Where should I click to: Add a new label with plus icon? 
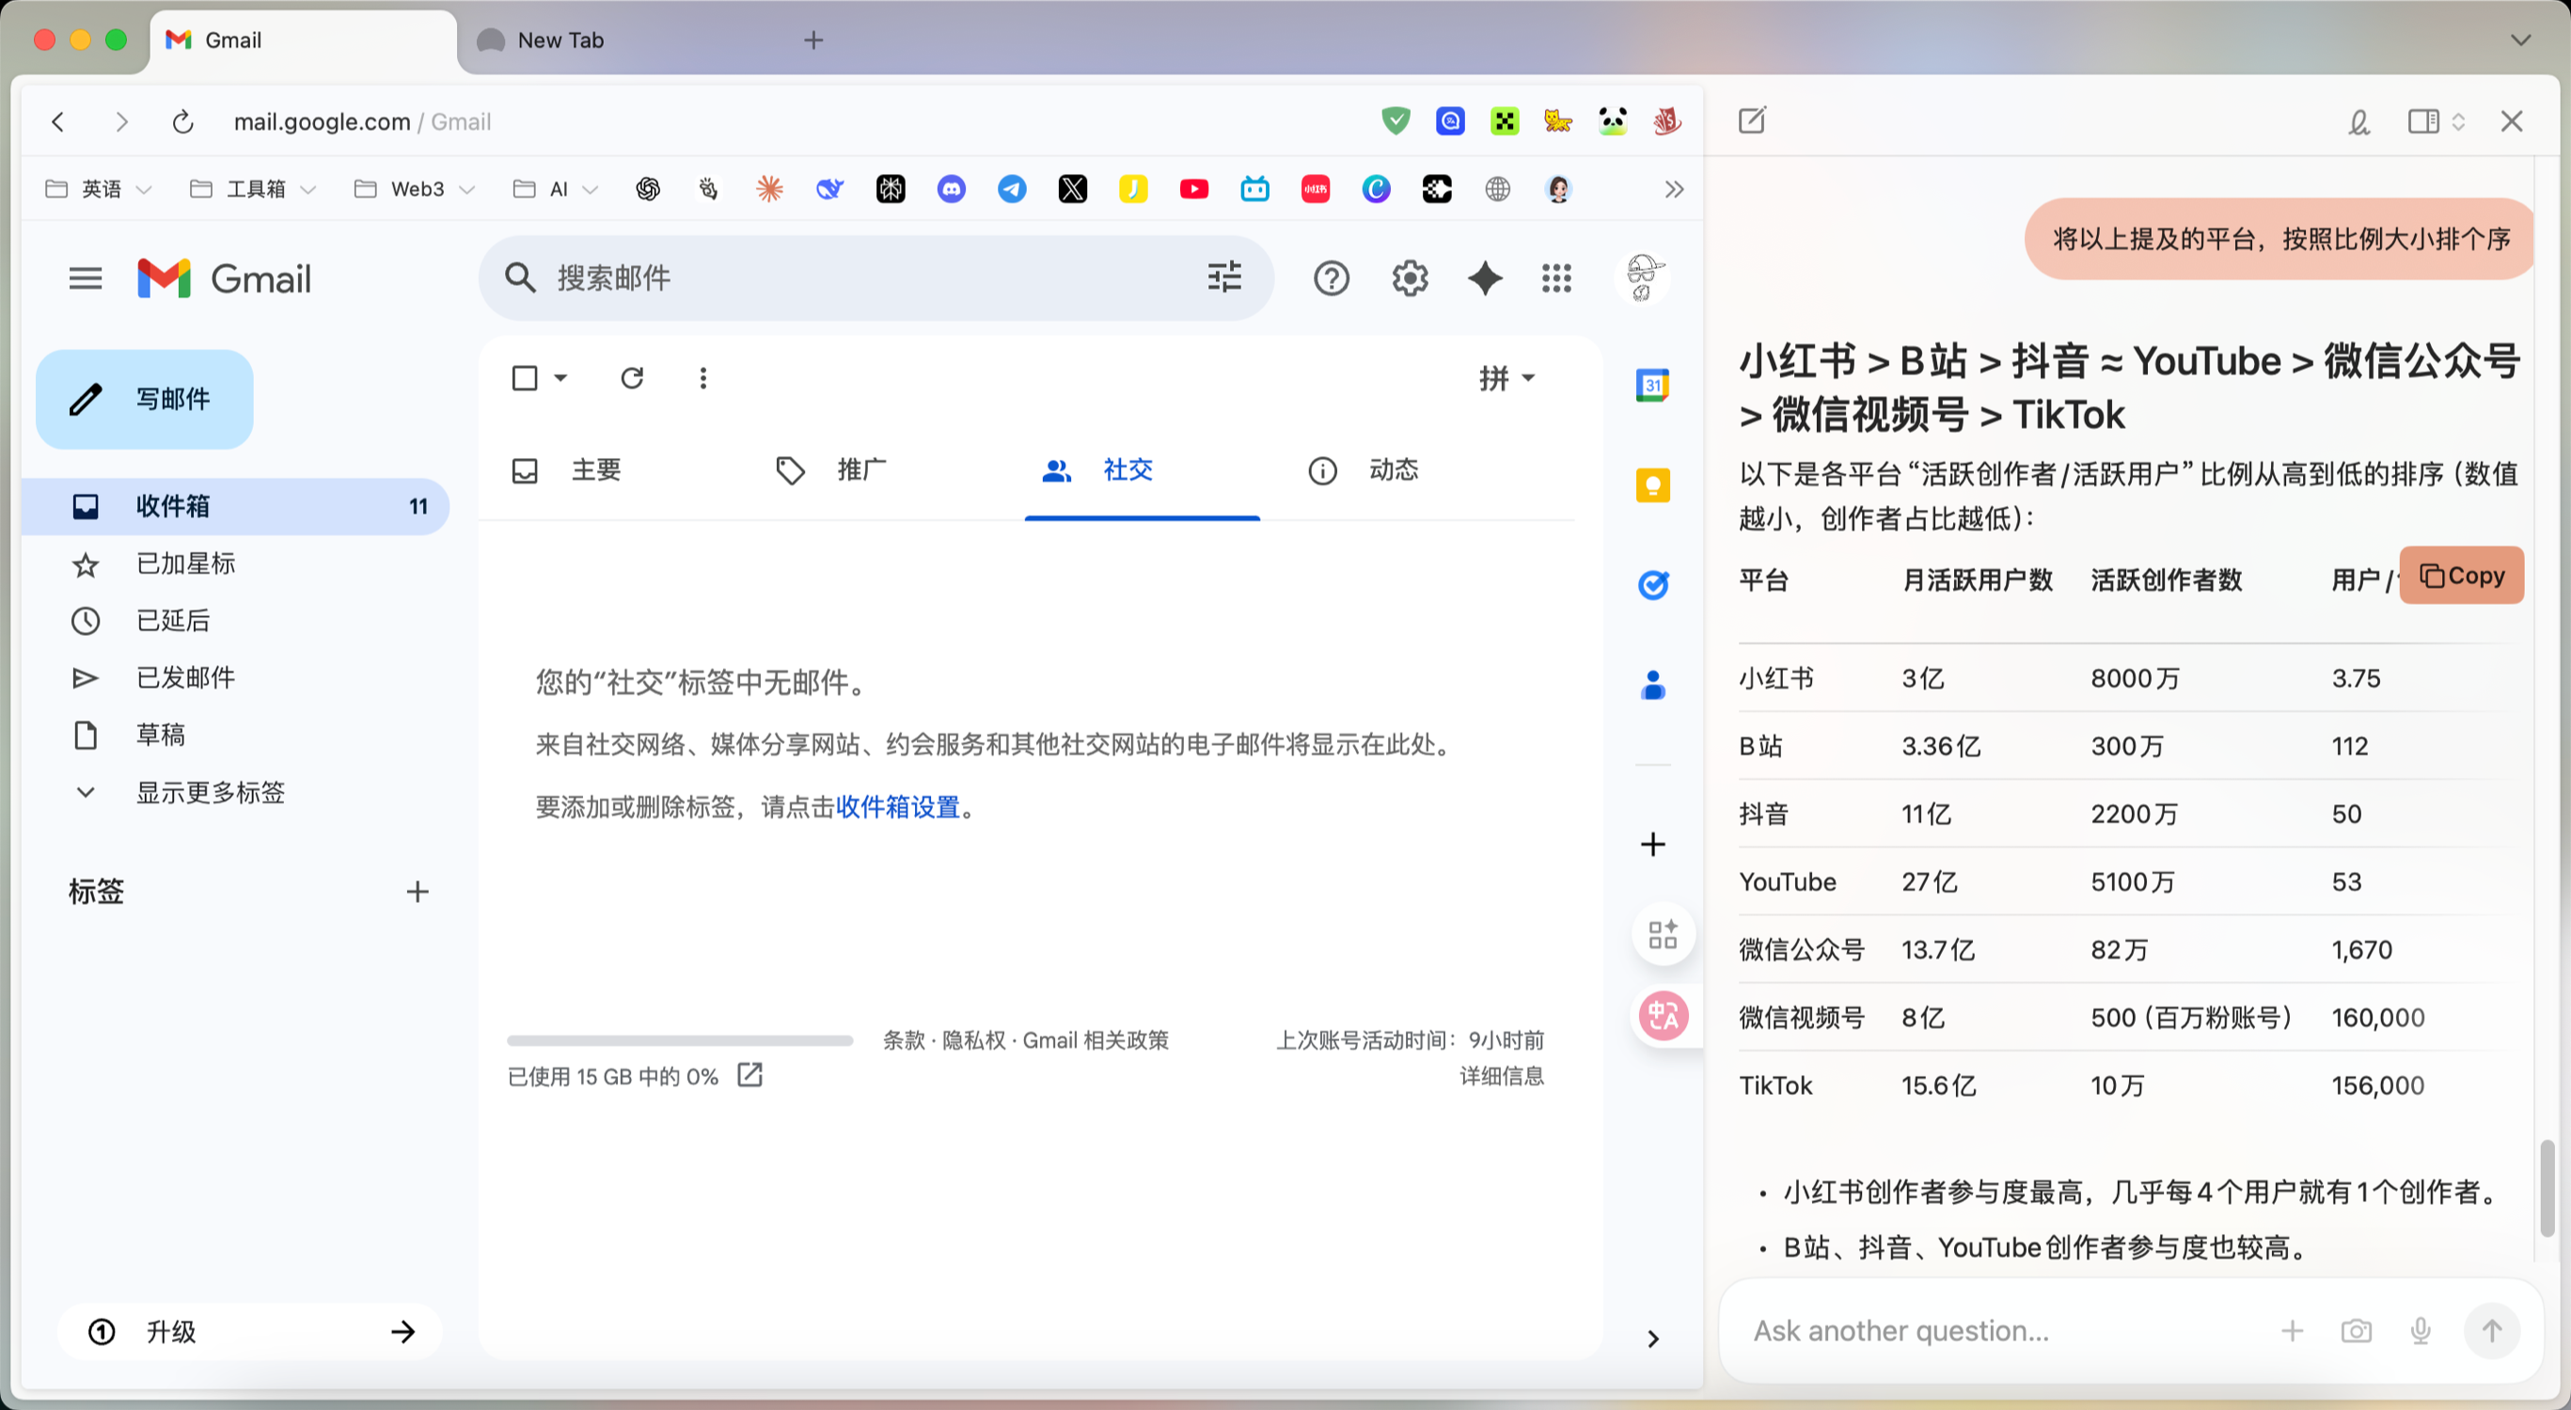(x=418, y=891)
